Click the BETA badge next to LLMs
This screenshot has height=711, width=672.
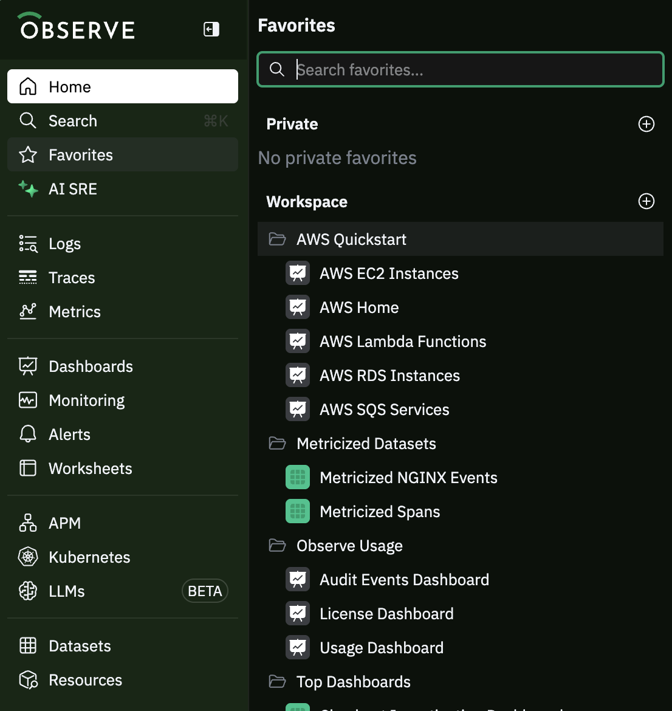[205, 591]
